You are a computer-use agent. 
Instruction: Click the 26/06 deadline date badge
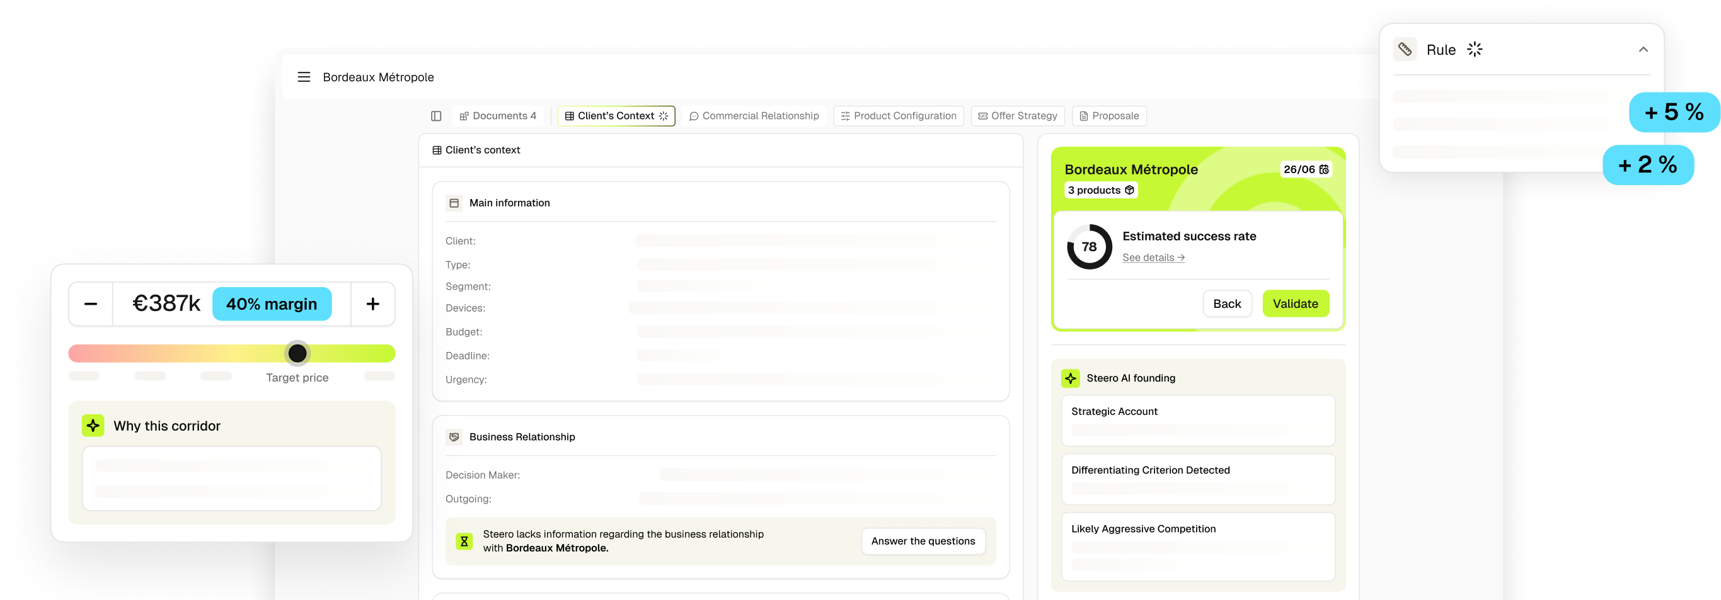pos(1306,169)
